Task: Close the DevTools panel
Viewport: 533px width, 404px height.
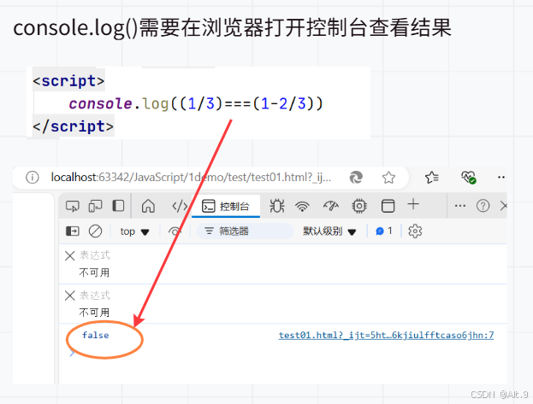Action: click(503, 206)
